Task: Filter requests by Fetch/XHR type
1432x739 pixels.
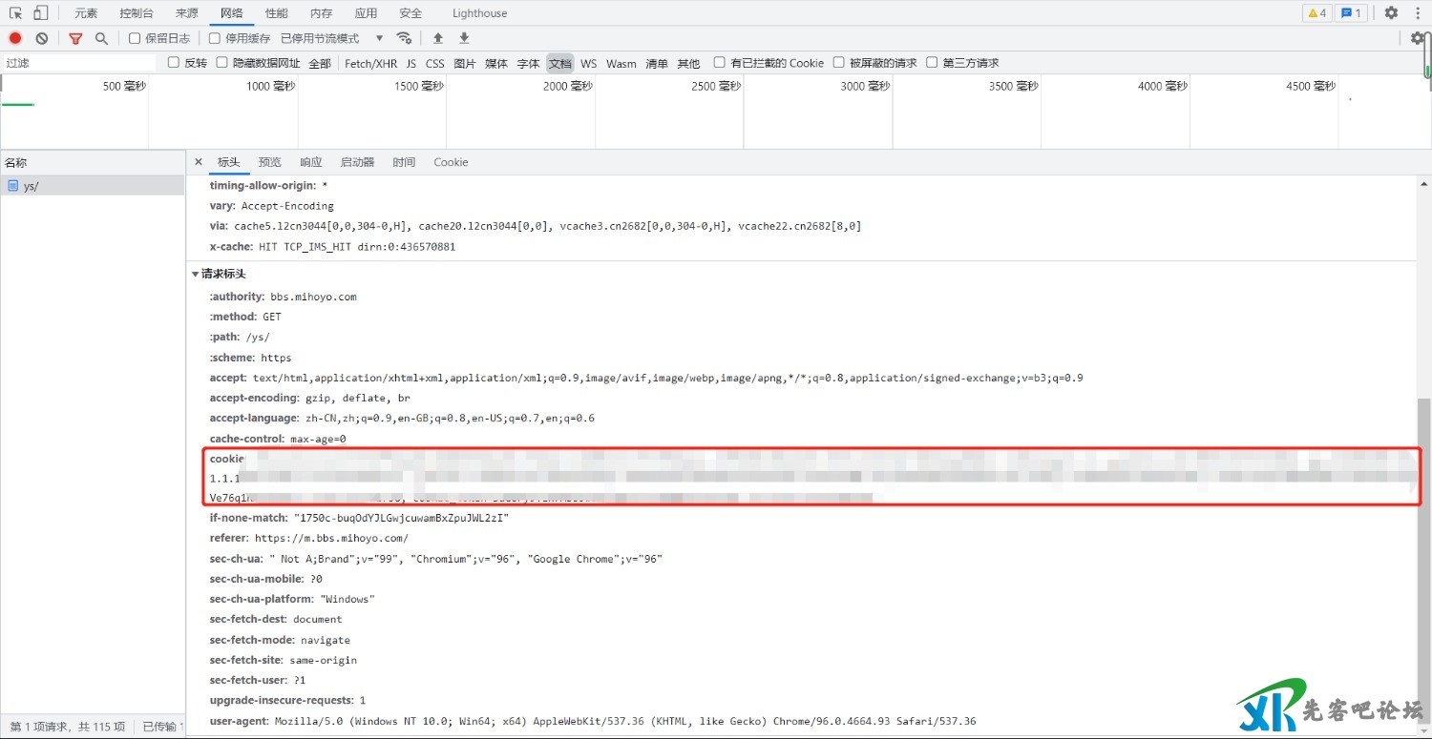Action: tap(370, 63)
